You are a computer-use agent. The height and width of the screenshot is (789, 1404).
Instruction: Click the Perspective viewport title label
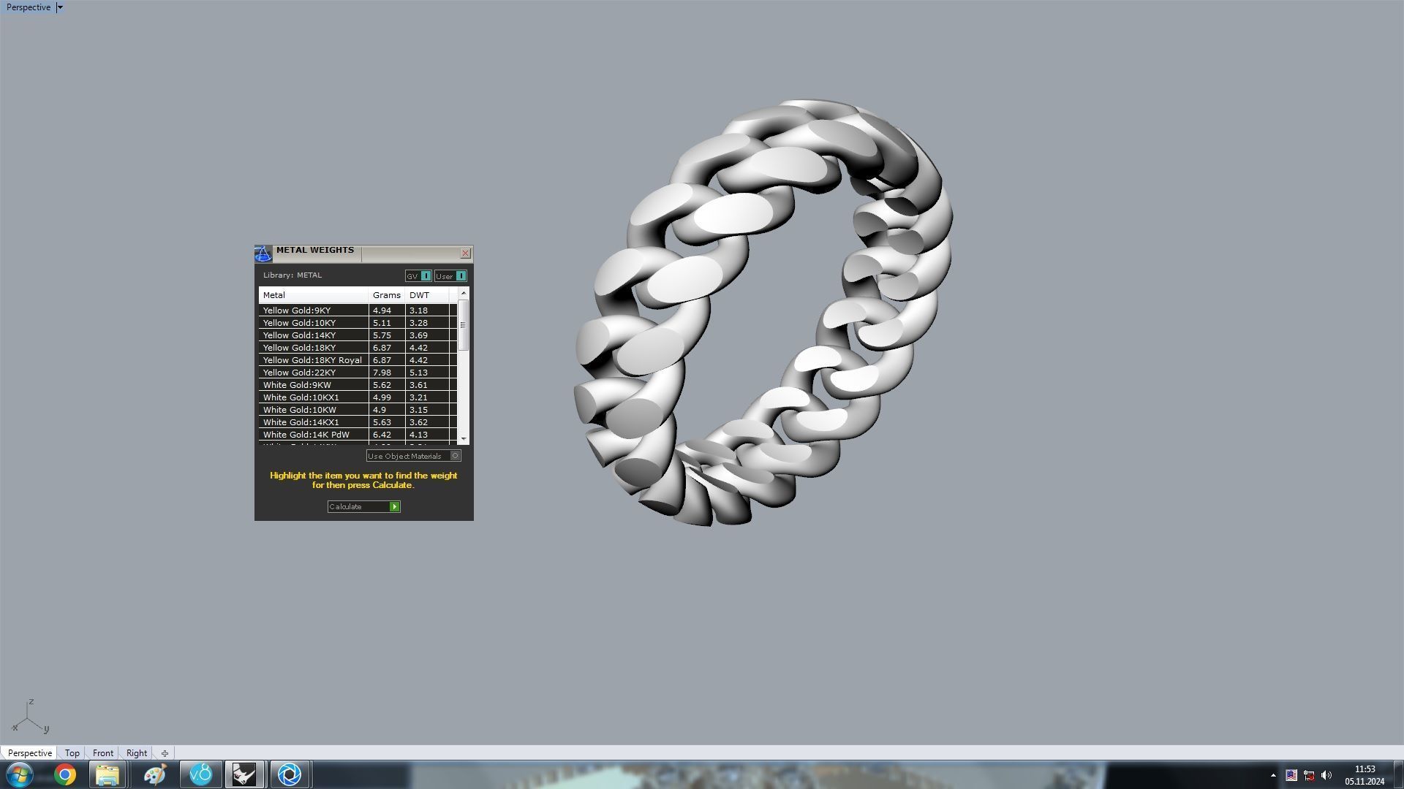(29, 7)
